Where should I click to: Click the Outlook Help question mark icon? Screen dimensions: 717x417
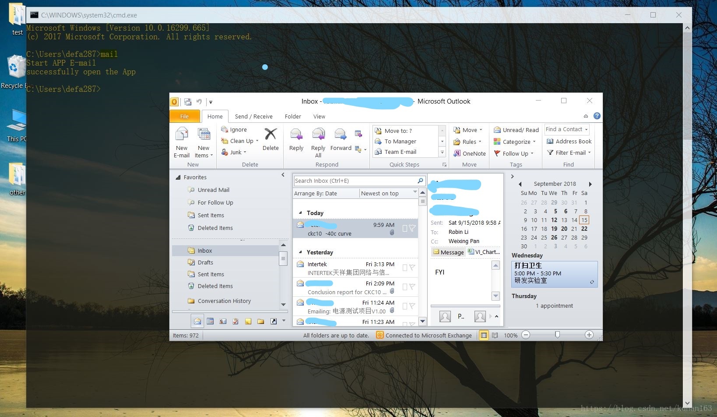pos(597,116)
